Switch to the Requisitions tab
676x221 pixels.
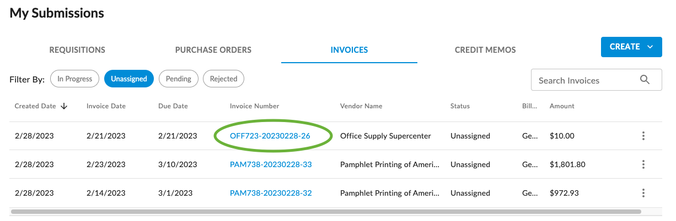point(77,50)
